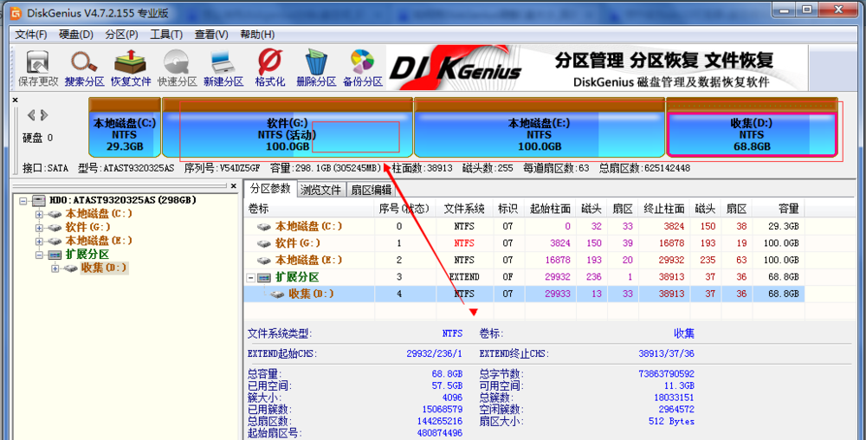Click start sector value 480874496
The image size is (866, 440).
[x=440, y=433]
